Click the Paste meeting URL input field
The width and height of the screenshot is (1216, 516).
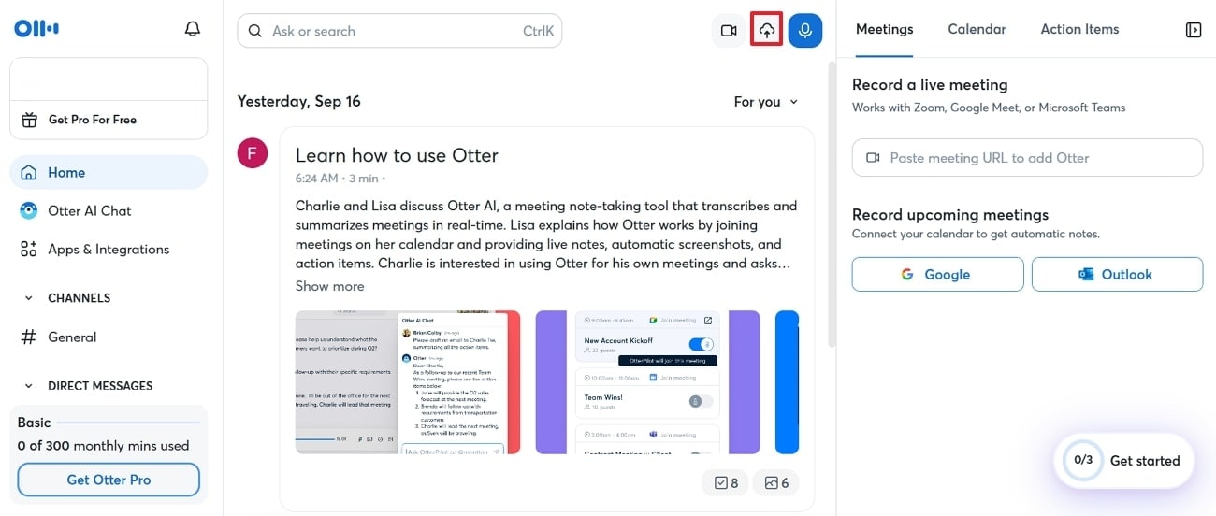(1027, 158)
